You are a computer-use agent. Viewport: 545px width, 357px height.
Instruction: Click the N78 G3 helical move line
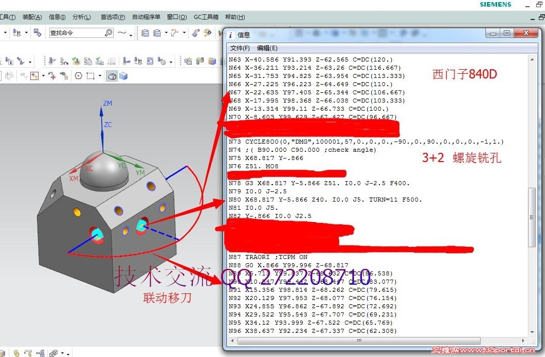coord(319,183)
